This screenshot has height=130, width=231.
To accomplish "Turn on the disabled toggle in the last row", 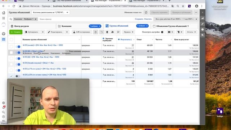I will (x=18, y=76).
